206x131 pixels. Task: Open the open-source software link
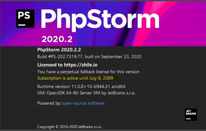pyautogui.click(x=83, y=103)
